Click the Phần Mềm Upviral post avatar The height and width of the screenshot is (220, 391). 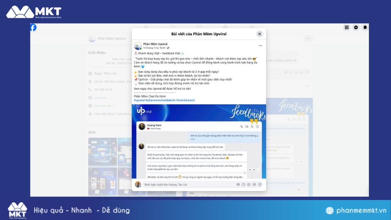point(138,46)
